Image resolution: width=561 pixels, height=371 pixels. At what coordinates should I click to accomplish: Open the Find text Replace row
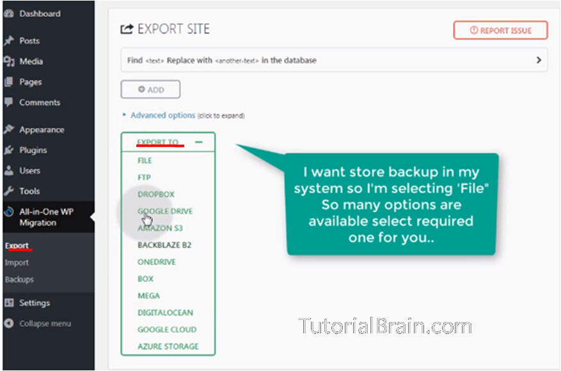(x=334, y=60)
